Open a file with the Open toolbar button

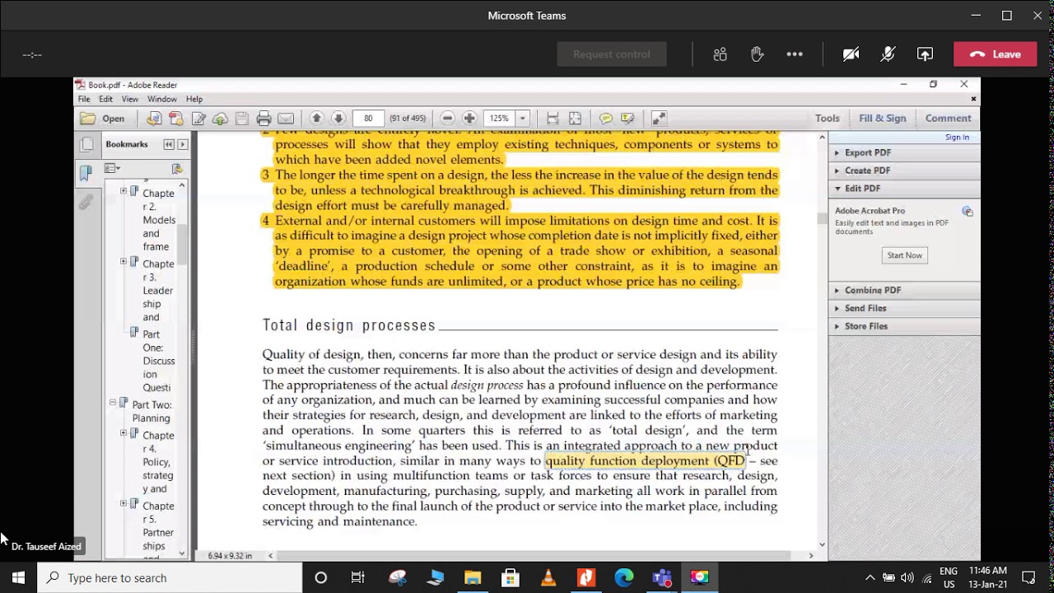102,119
